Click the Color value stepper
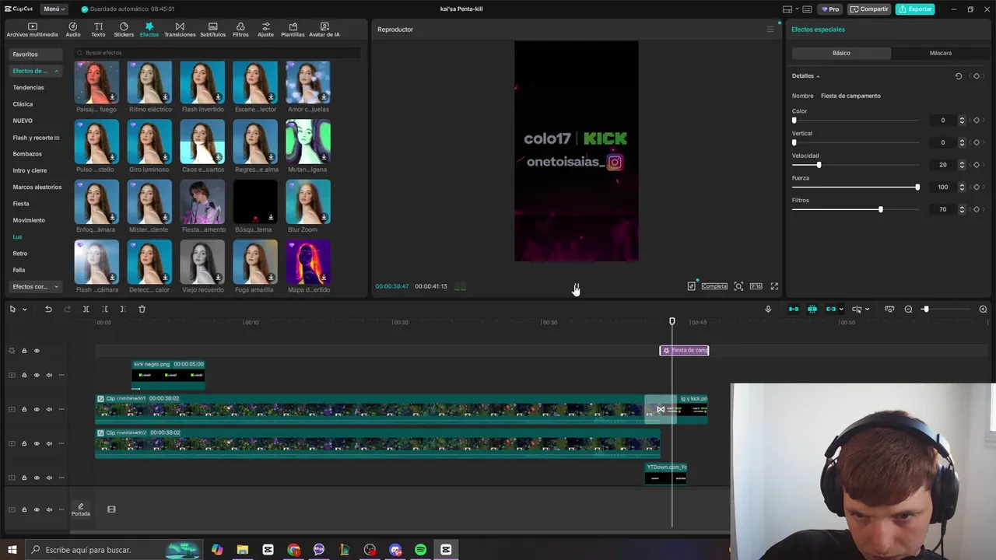The image size is (996, 560). [962, 121]
